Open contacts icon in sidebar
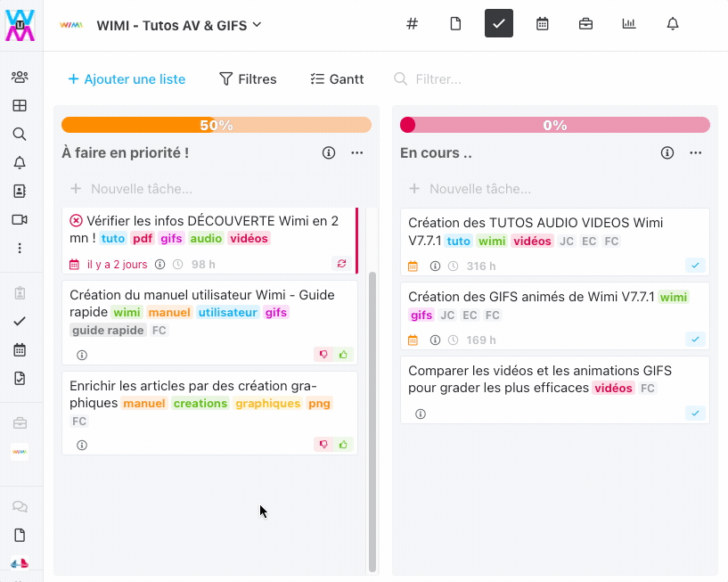 [x=20, y=191]
